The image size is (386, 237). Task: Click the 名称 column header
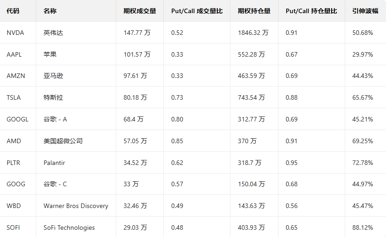50,11
